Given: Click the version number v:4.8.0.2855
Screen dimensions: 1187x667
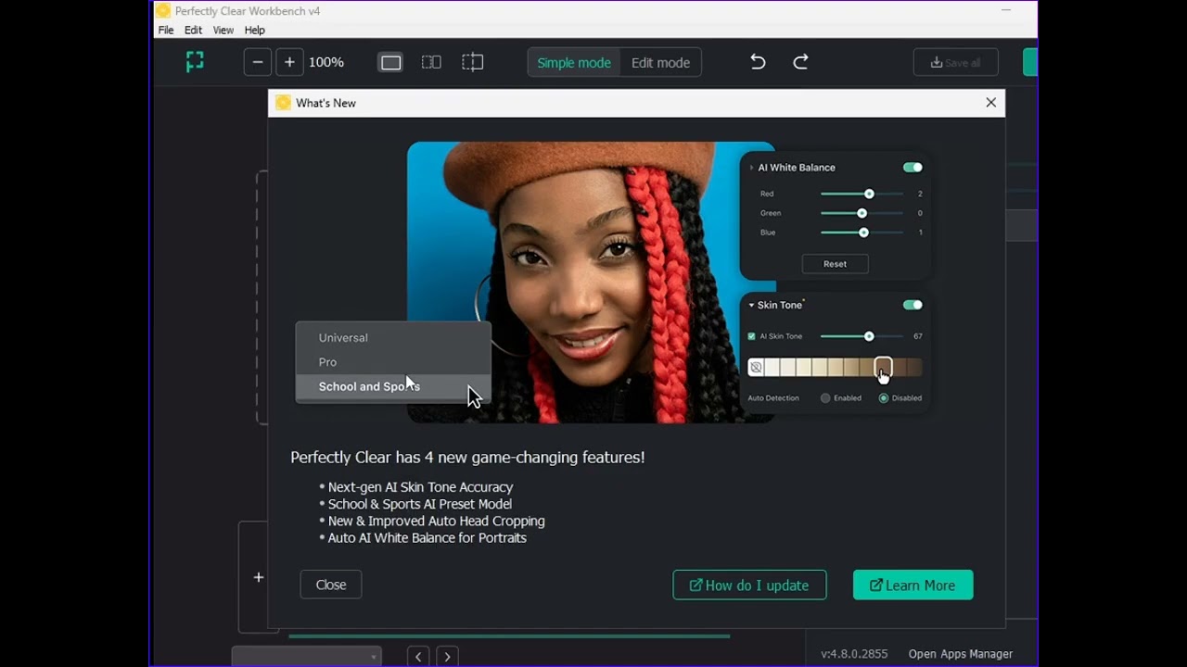Looking at the screenshot, I should pos(854,654).
